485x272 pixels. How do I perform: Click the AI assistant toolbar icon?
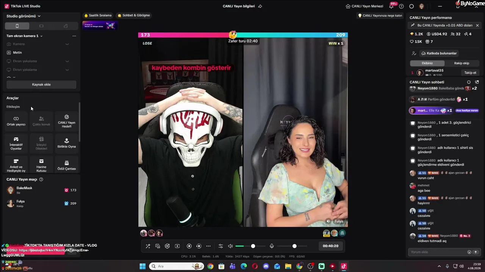coord(167,246)
